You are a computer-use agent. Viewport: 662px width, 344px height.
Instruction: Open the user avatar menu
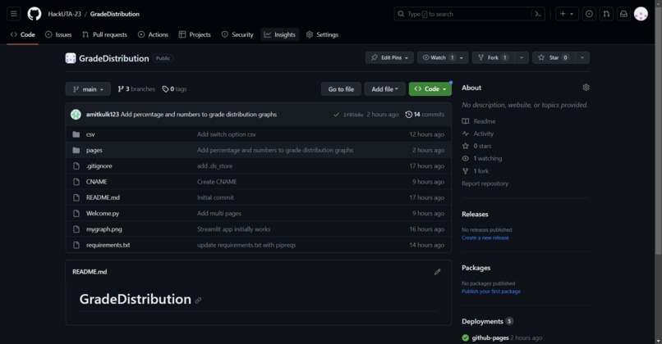coord(641,14)
